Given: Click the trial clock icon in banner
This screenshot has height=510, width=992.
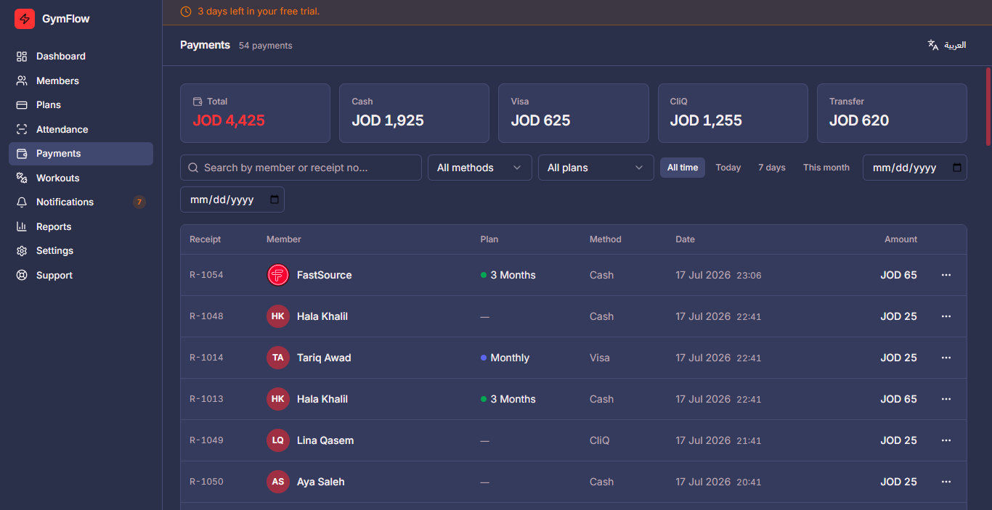Looking at the screenshot, I should tap(186, 12).
